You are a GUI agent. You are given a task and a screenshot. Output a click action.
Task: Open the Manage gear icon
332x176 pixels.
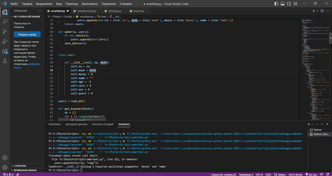point(5,167)
